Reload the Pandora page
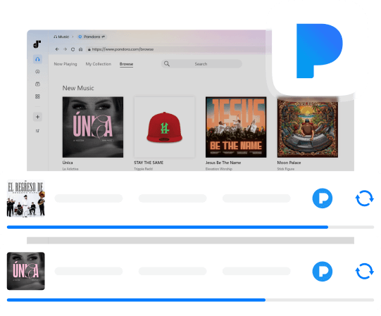 tap(73, 49)
